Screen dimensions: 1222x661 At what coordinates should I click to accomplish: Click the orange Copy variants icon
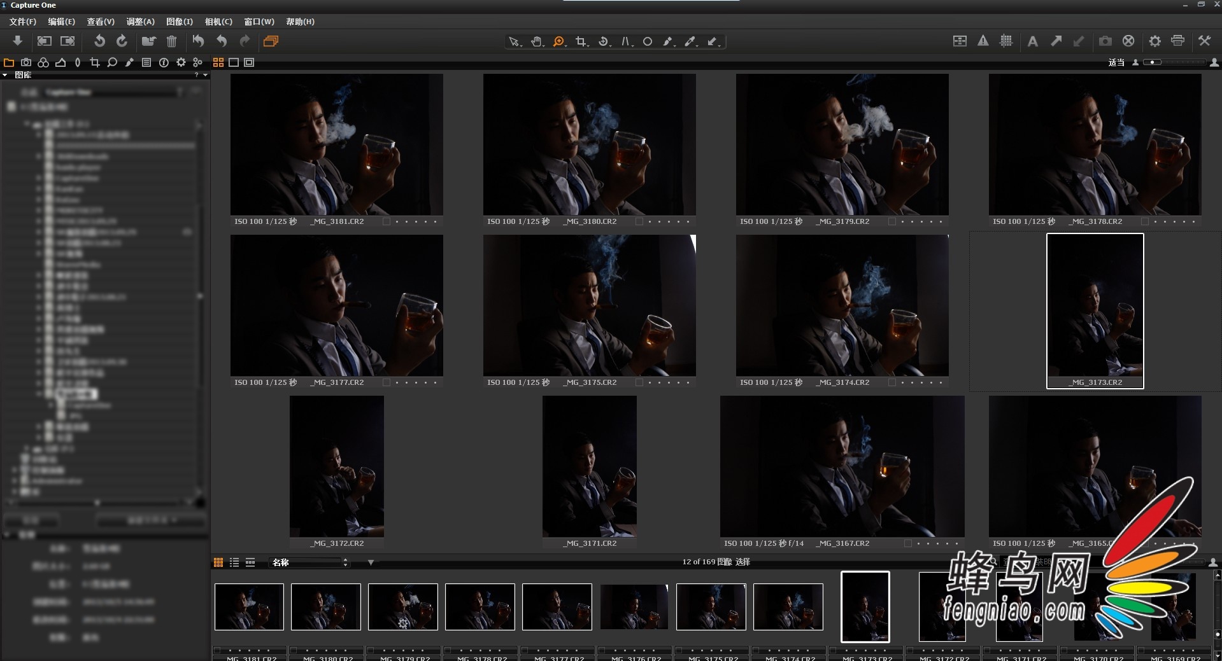pyautogui.click(x=271, y=41)
